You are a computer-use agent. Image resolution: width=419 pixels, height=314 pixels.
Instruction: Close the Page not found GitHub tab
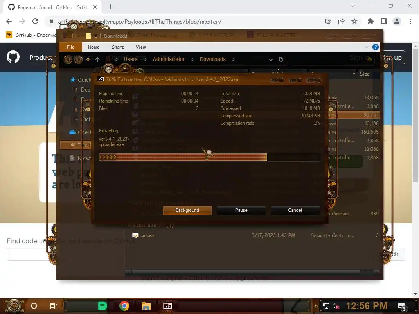tap(95, 7)
